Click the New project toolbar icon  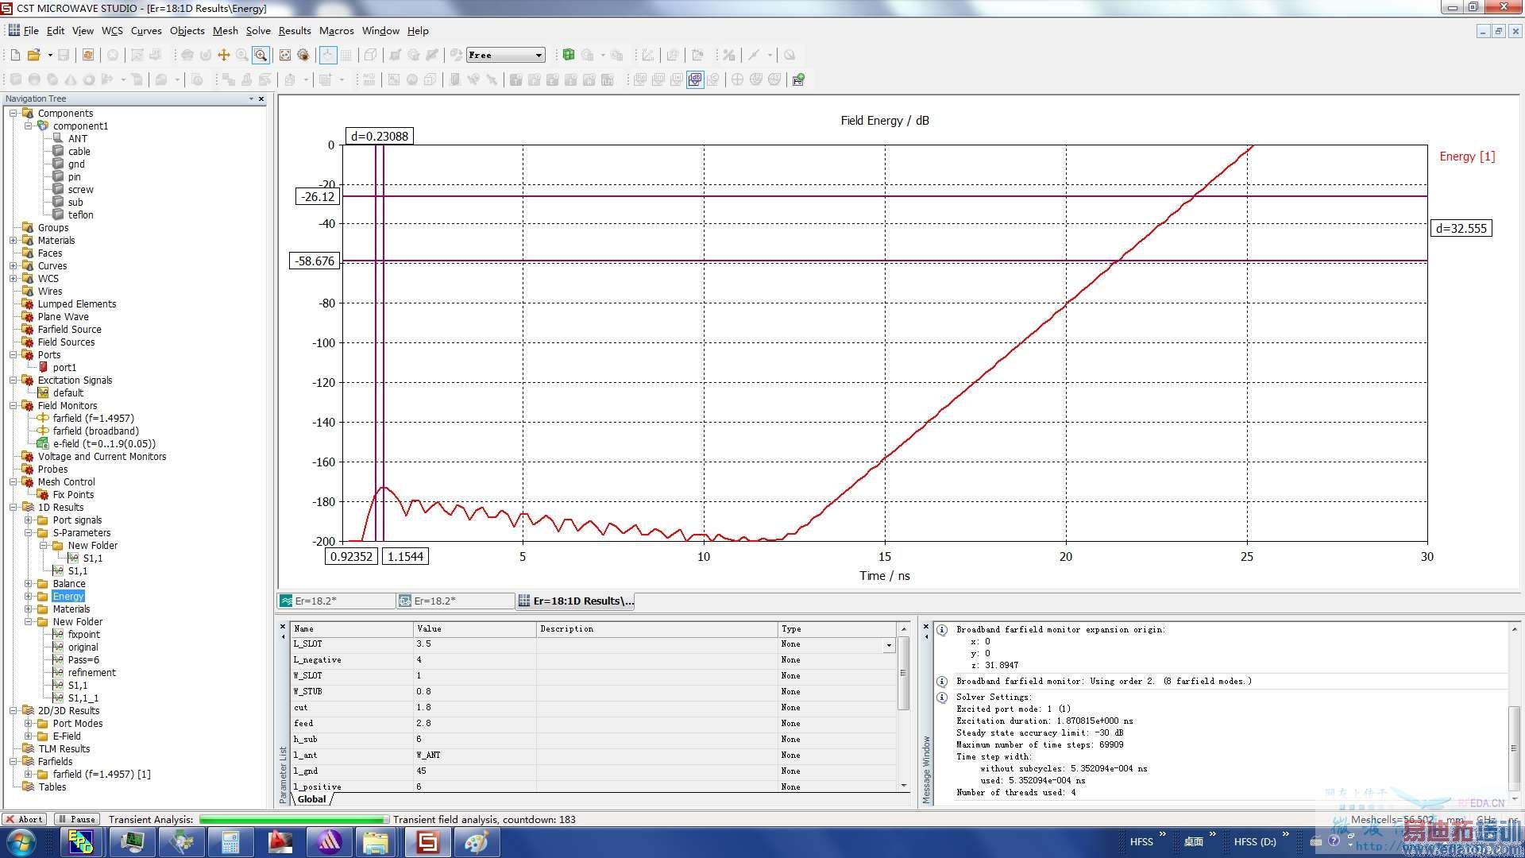[15, 55]
